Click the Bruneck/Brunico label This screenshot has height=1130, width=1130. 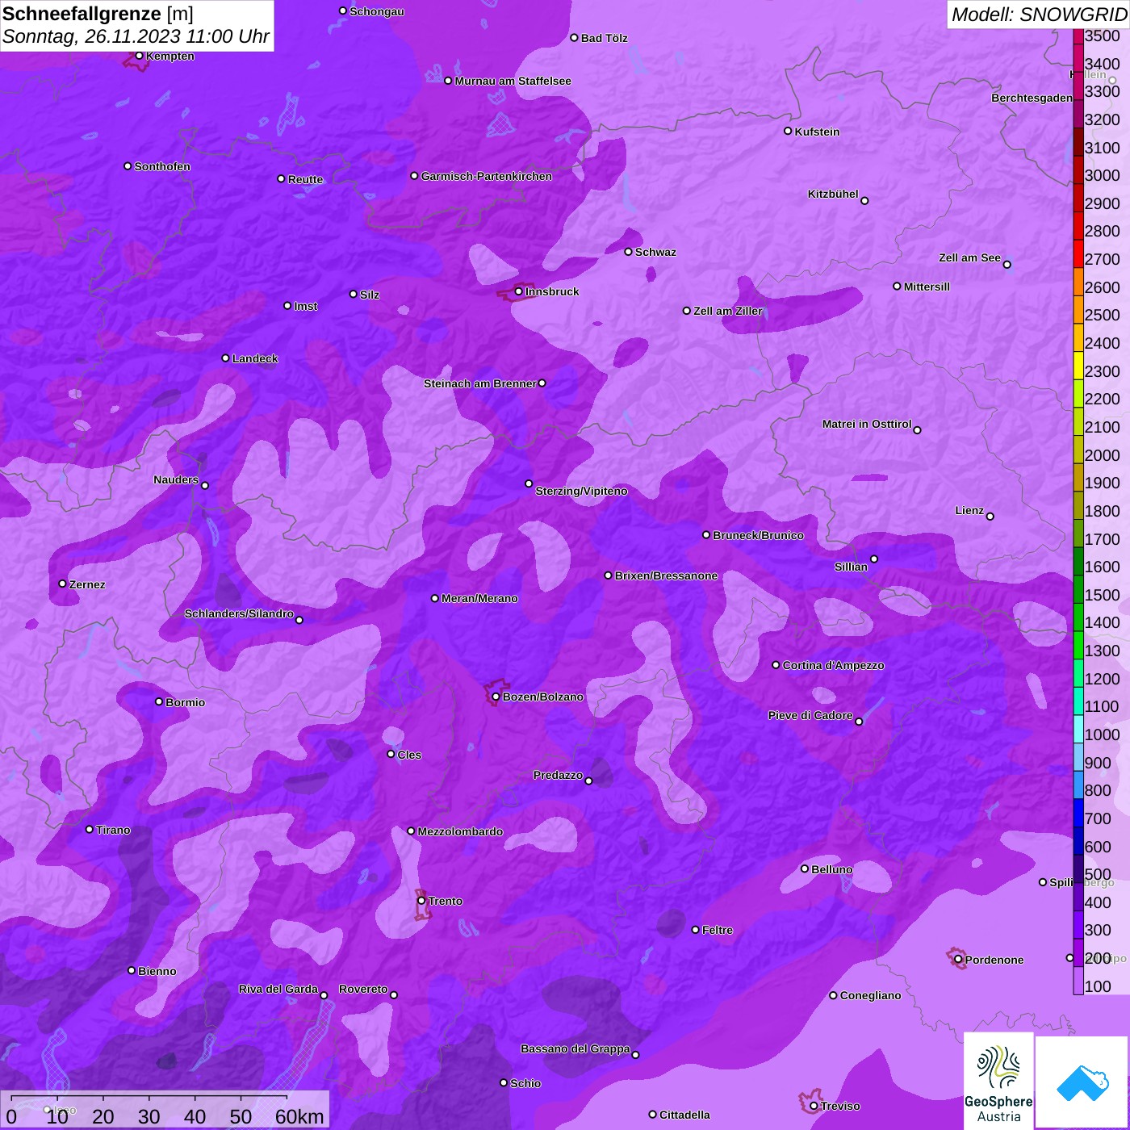[758, 535]
